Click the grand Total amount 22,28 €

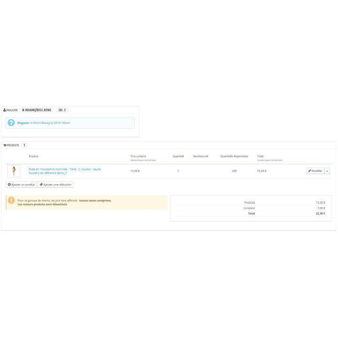(x=321, y=214)
